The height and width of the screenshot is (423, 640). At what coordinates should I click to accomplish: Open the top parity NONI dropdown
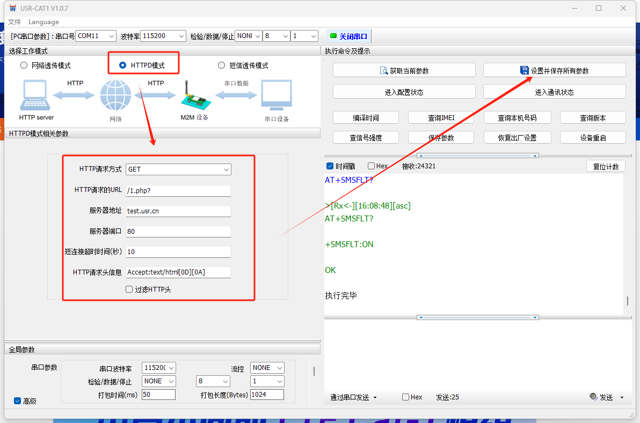click(248, 36)
